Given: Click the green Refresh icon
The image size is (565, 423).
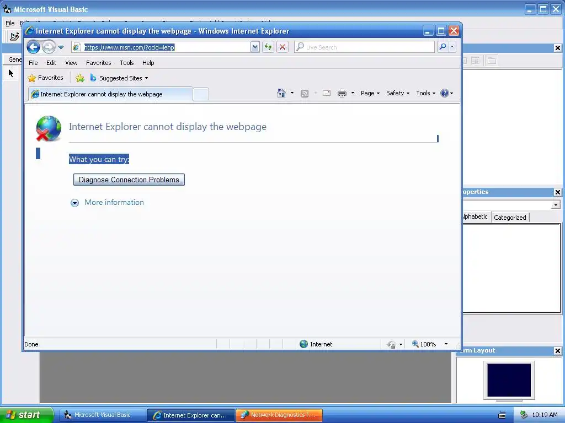Looking at the screenshot, I should click(268, 47).
